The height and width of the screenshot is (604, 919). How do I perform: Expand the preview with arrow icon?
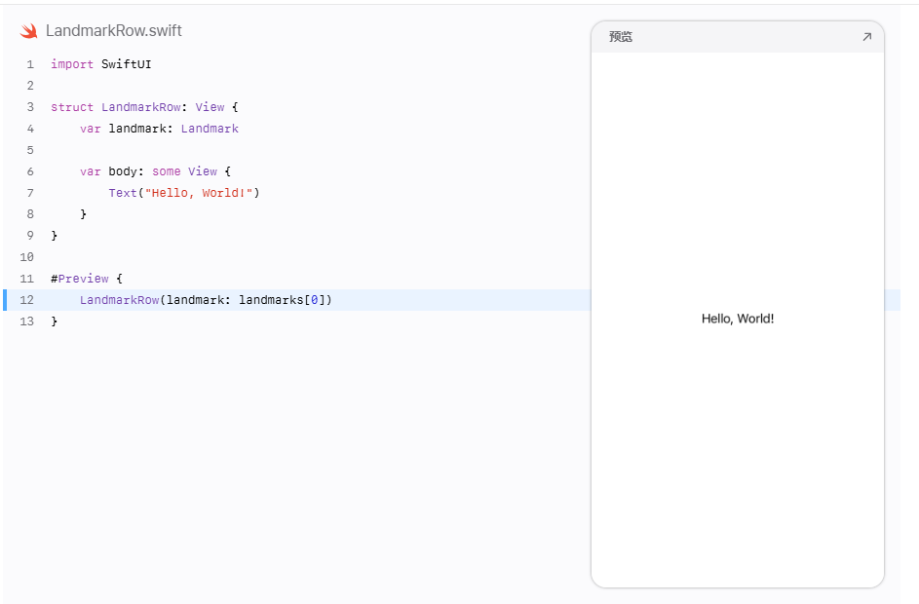(866, 37)
